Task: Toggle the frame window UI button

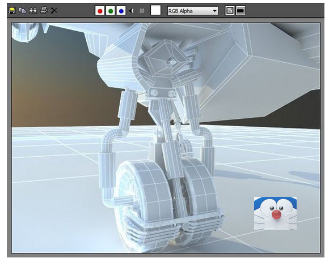Action: 240,11
